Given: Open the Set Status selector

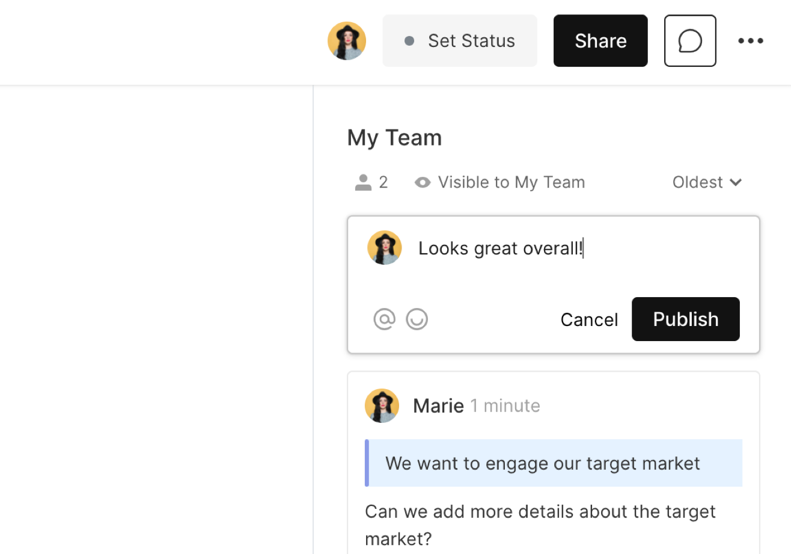Looking at the screenshot, I should [x=460, y=41].
